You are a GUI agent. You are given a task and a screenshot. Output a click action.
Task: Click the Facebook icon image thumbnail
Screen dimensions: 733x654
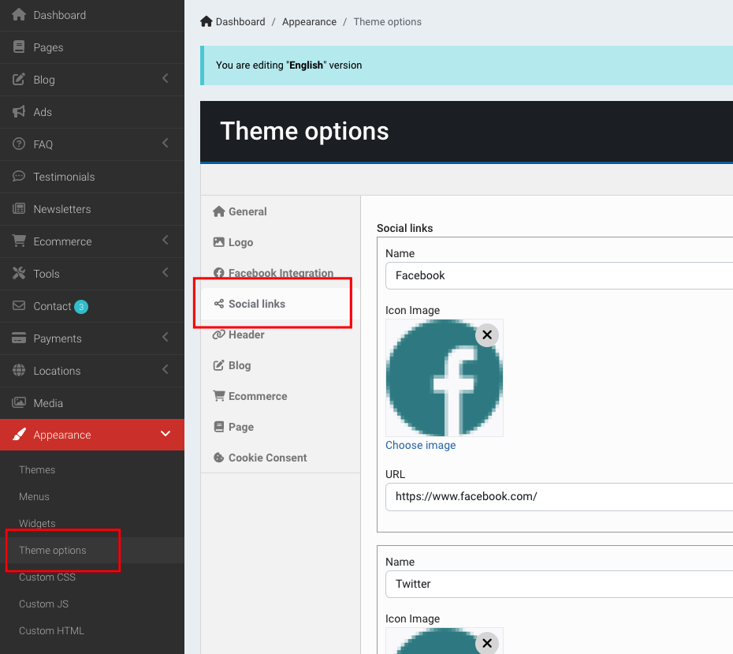(444, 378)
